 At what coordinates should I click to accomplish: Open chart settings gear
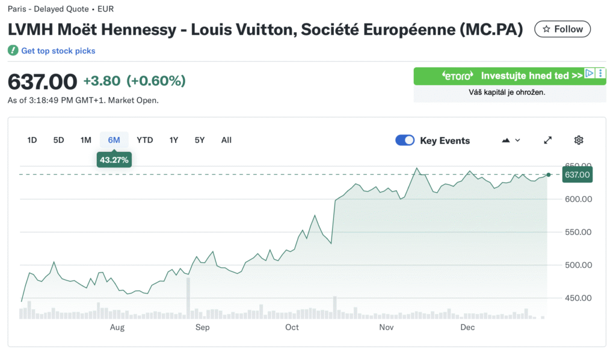click(x=579, y=140)
